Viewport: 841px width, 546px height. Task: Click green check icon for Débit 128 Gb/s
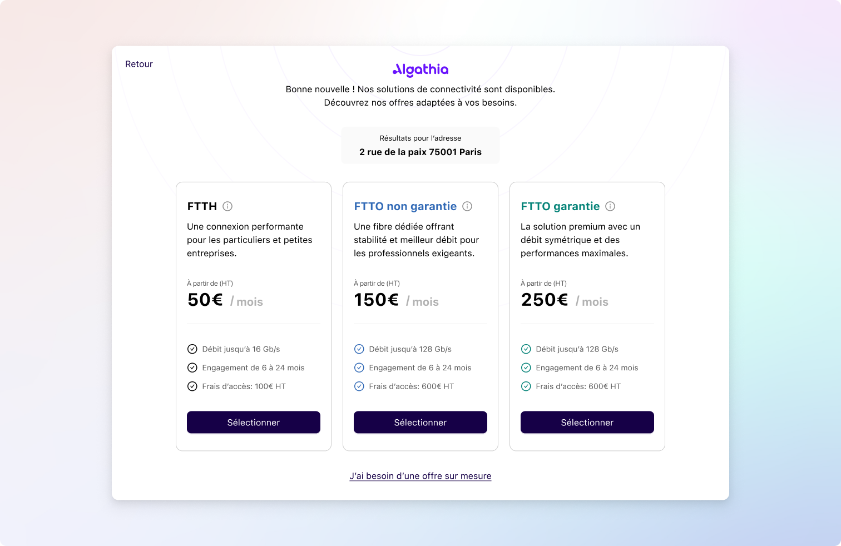pyautogui.click(x=526, y=349)
